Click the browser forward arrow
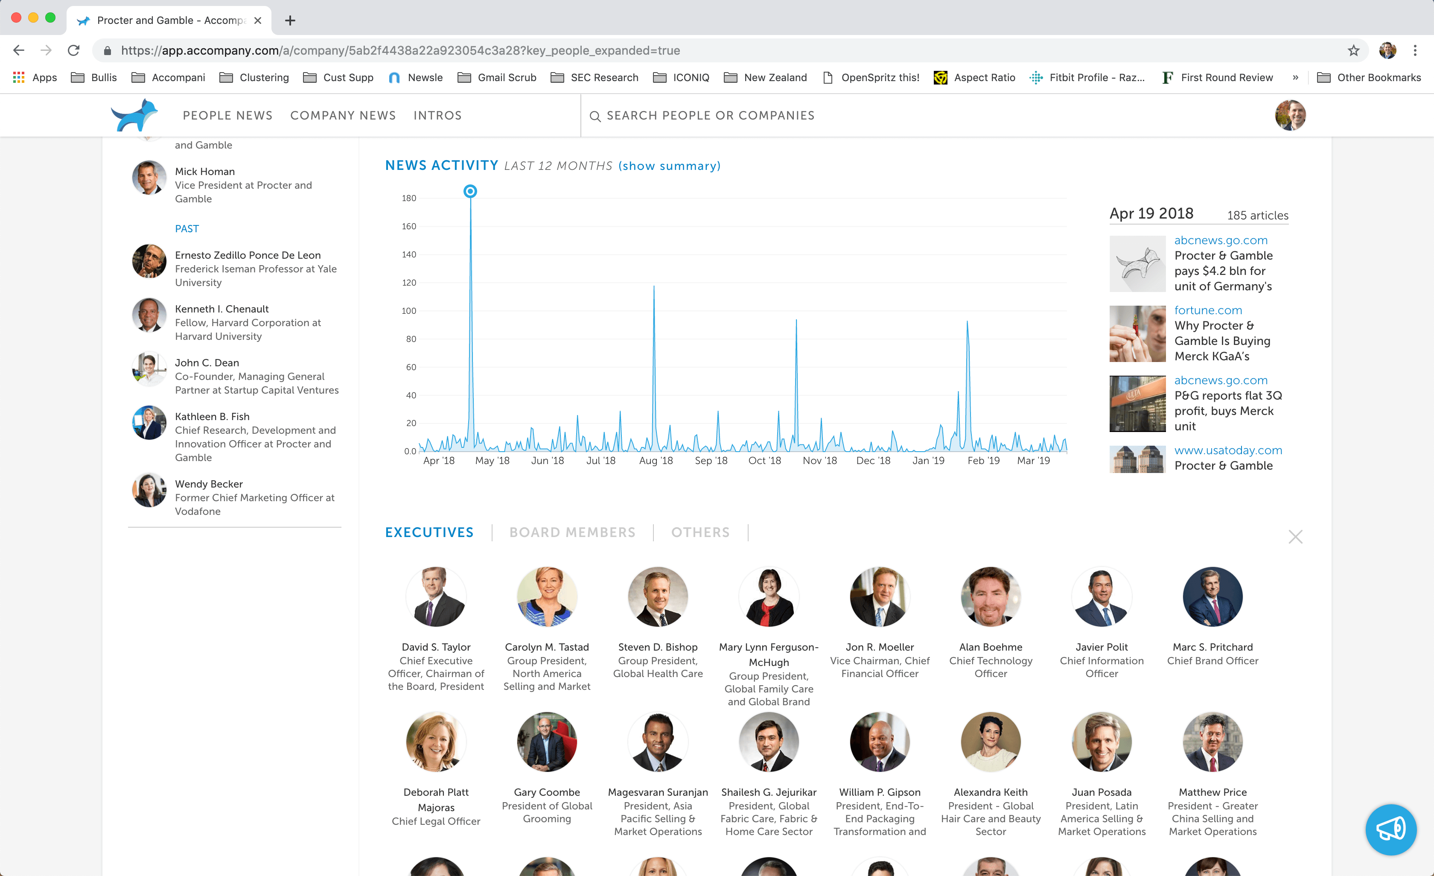Image resolution: width=1434 pixels, height=876 pixels. point(46,51)
